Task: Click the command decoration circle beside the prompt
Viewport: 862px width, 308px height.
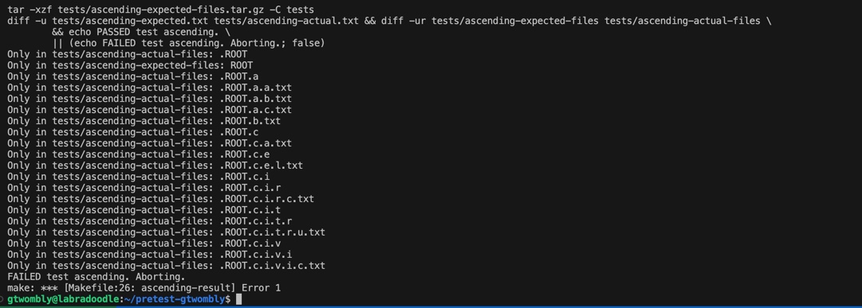Action: pos(2,299)
